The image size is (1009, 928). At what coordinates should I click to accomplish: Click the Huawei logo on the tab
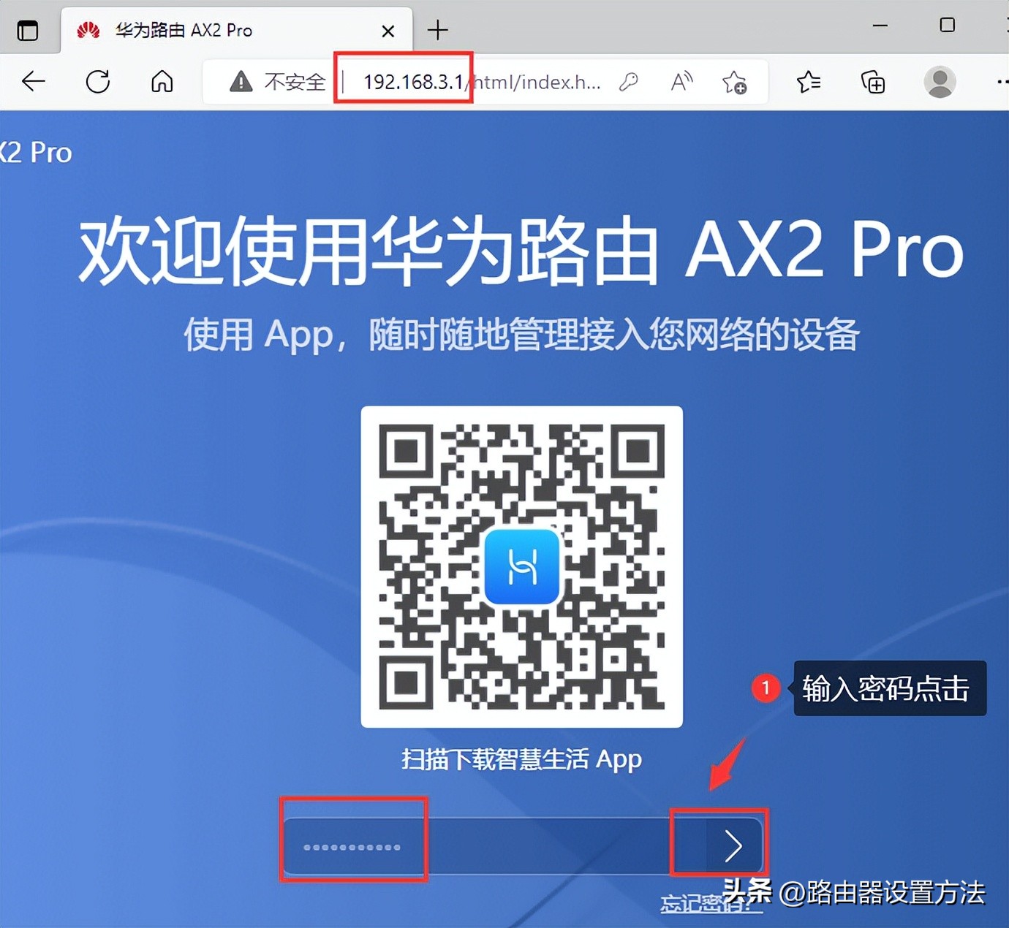(x=88, y=30)
